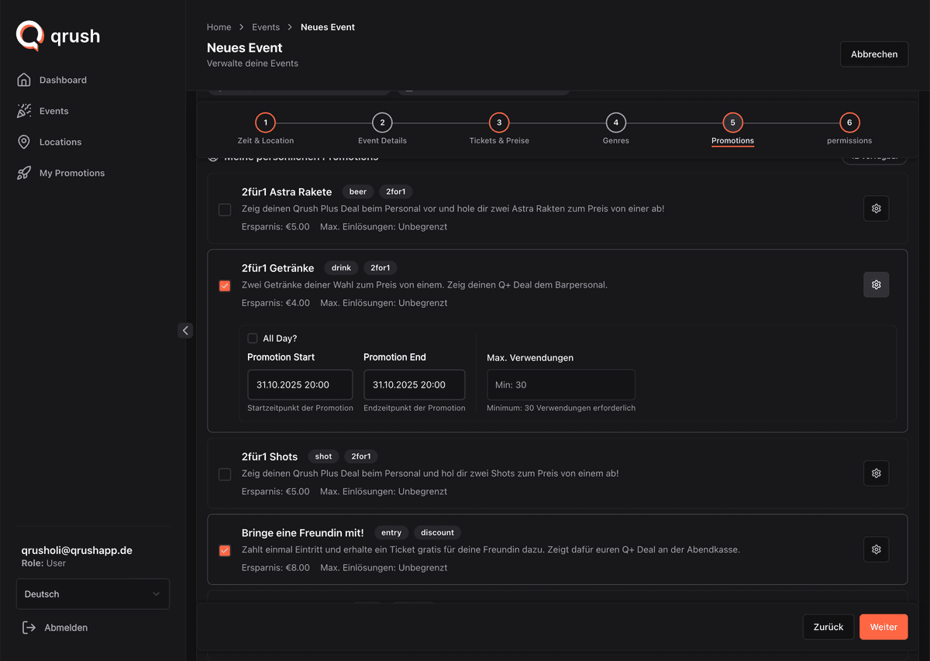Open settings gear for 2für1 Astra Rakete

[877, 208]
